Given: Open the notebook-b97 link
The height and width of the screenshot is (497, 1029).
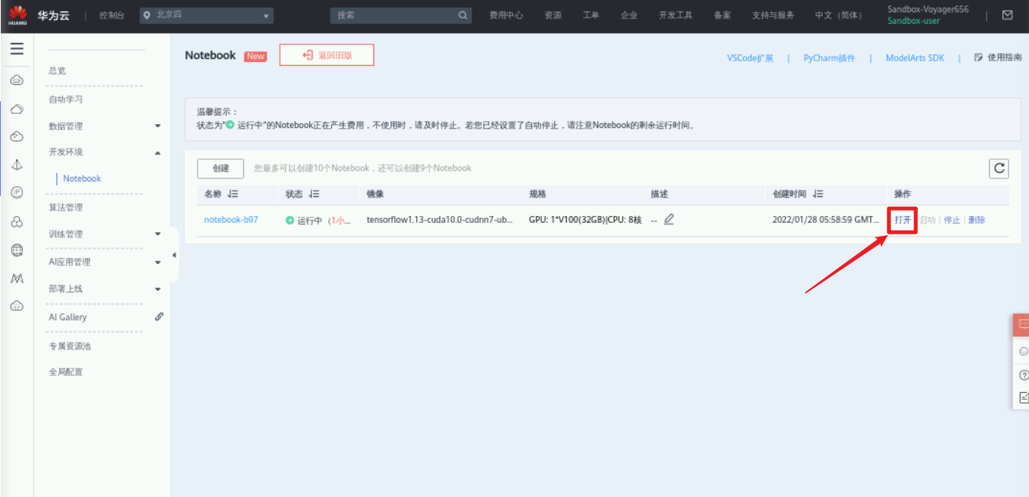Looking at the screenshot, I should (231, 220).
